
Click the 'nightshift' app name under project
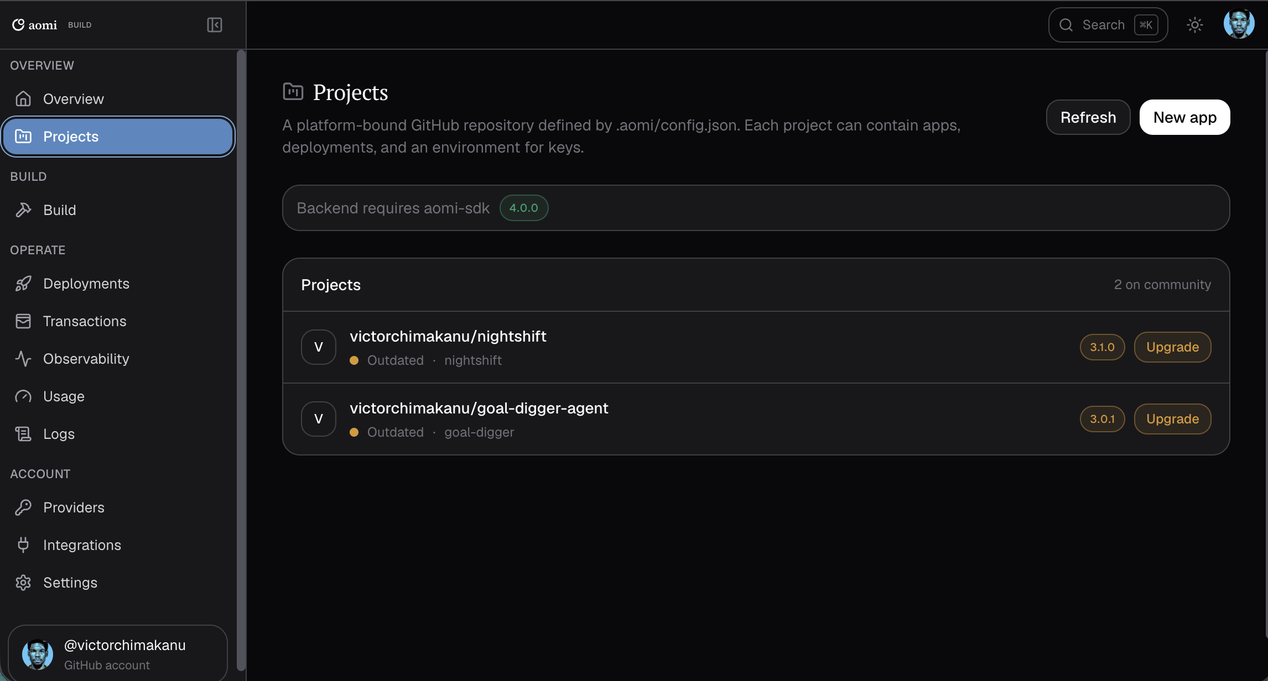click(x=473, y=360)
